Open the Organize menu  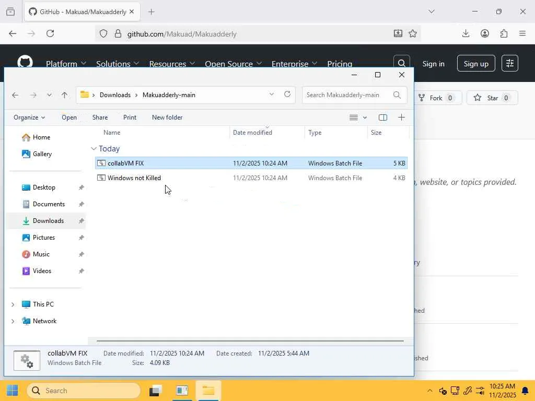coord(29,117)
